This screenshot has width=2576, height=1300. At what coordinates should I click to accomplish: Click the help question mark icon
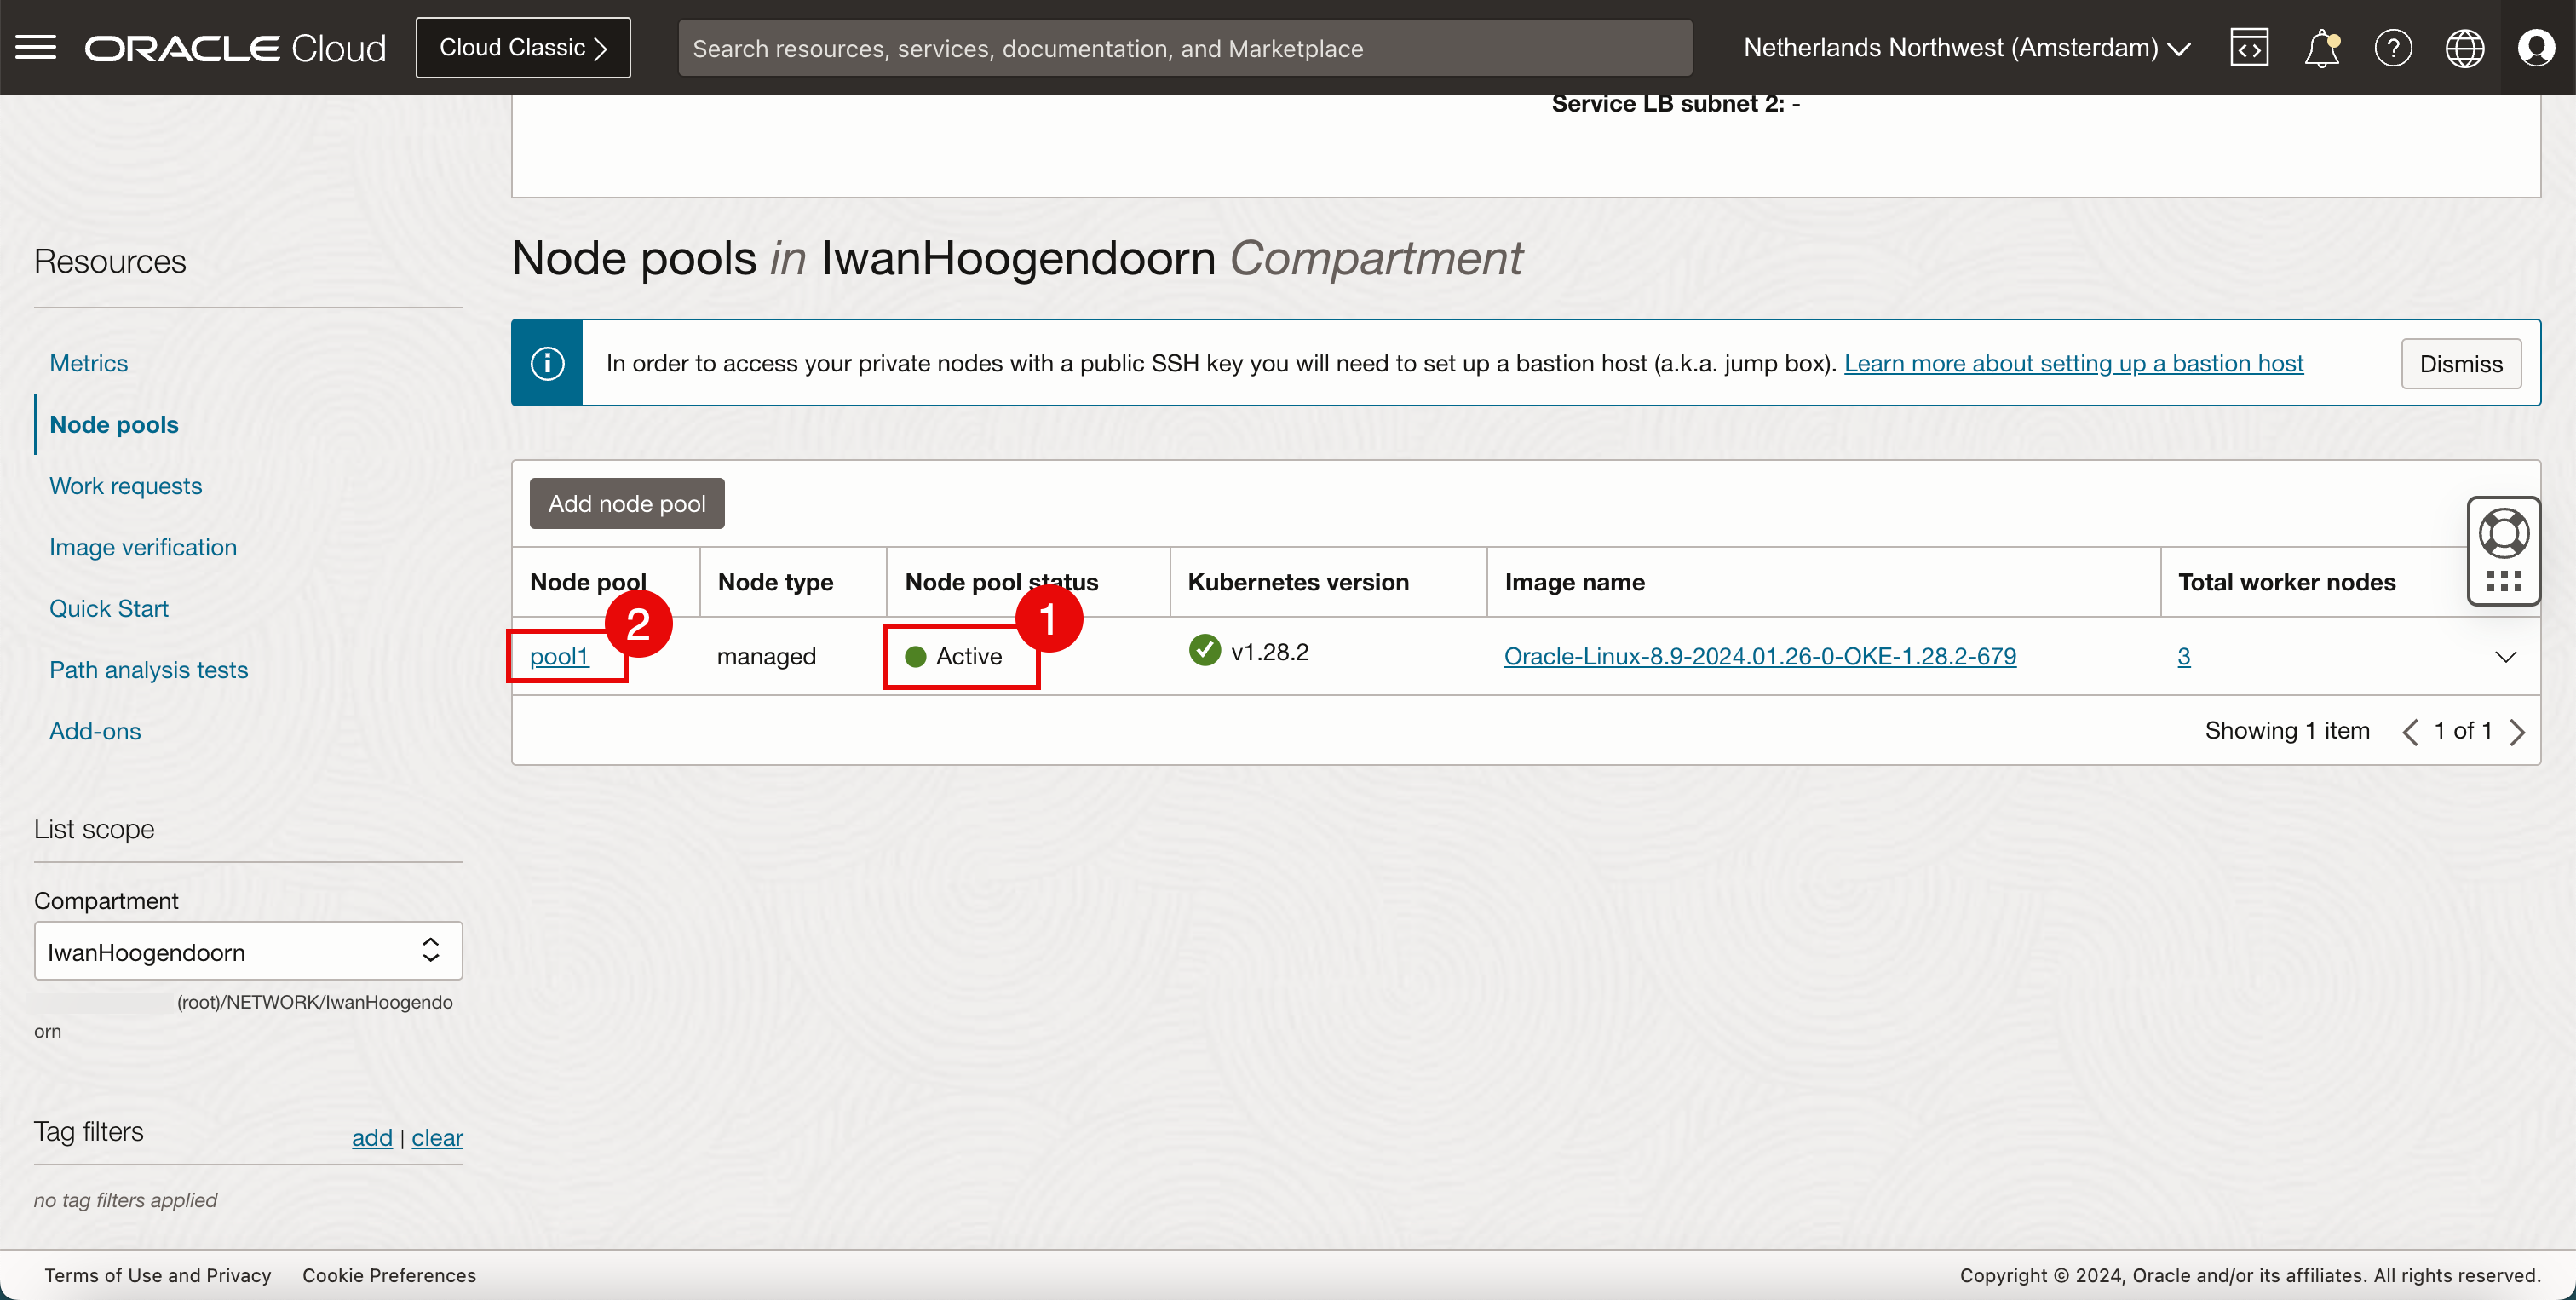pyautogui.click(x=2393, y=47)
